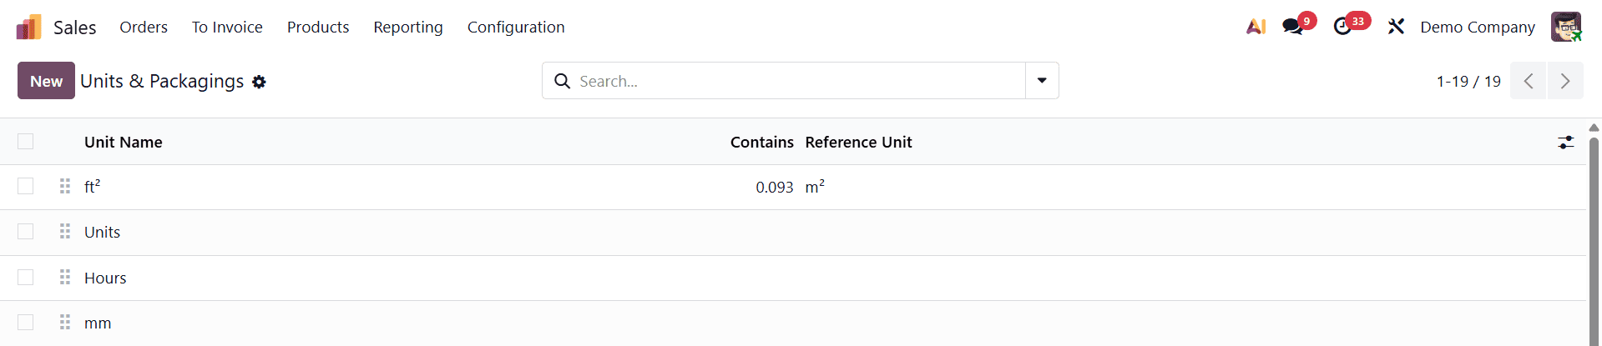Open the debug tools wrench icon

[1396, 27]
